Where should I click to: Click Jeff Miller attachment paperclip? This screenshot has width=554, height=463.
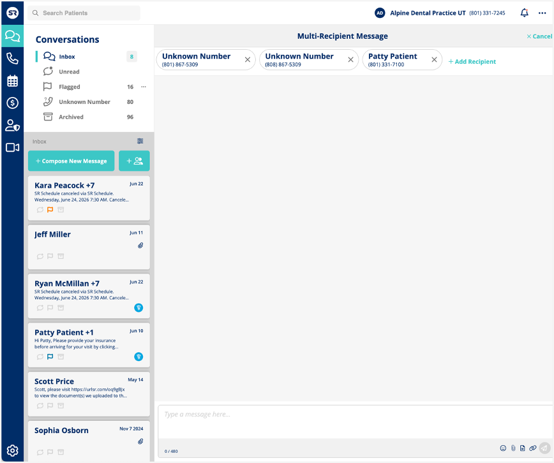140,246
